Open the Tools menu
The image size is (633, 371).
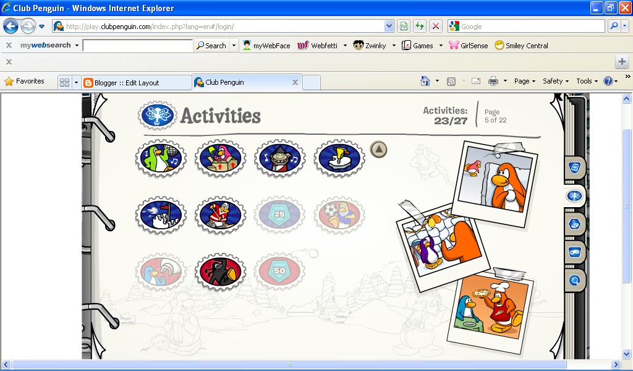(x=587, y=81)
